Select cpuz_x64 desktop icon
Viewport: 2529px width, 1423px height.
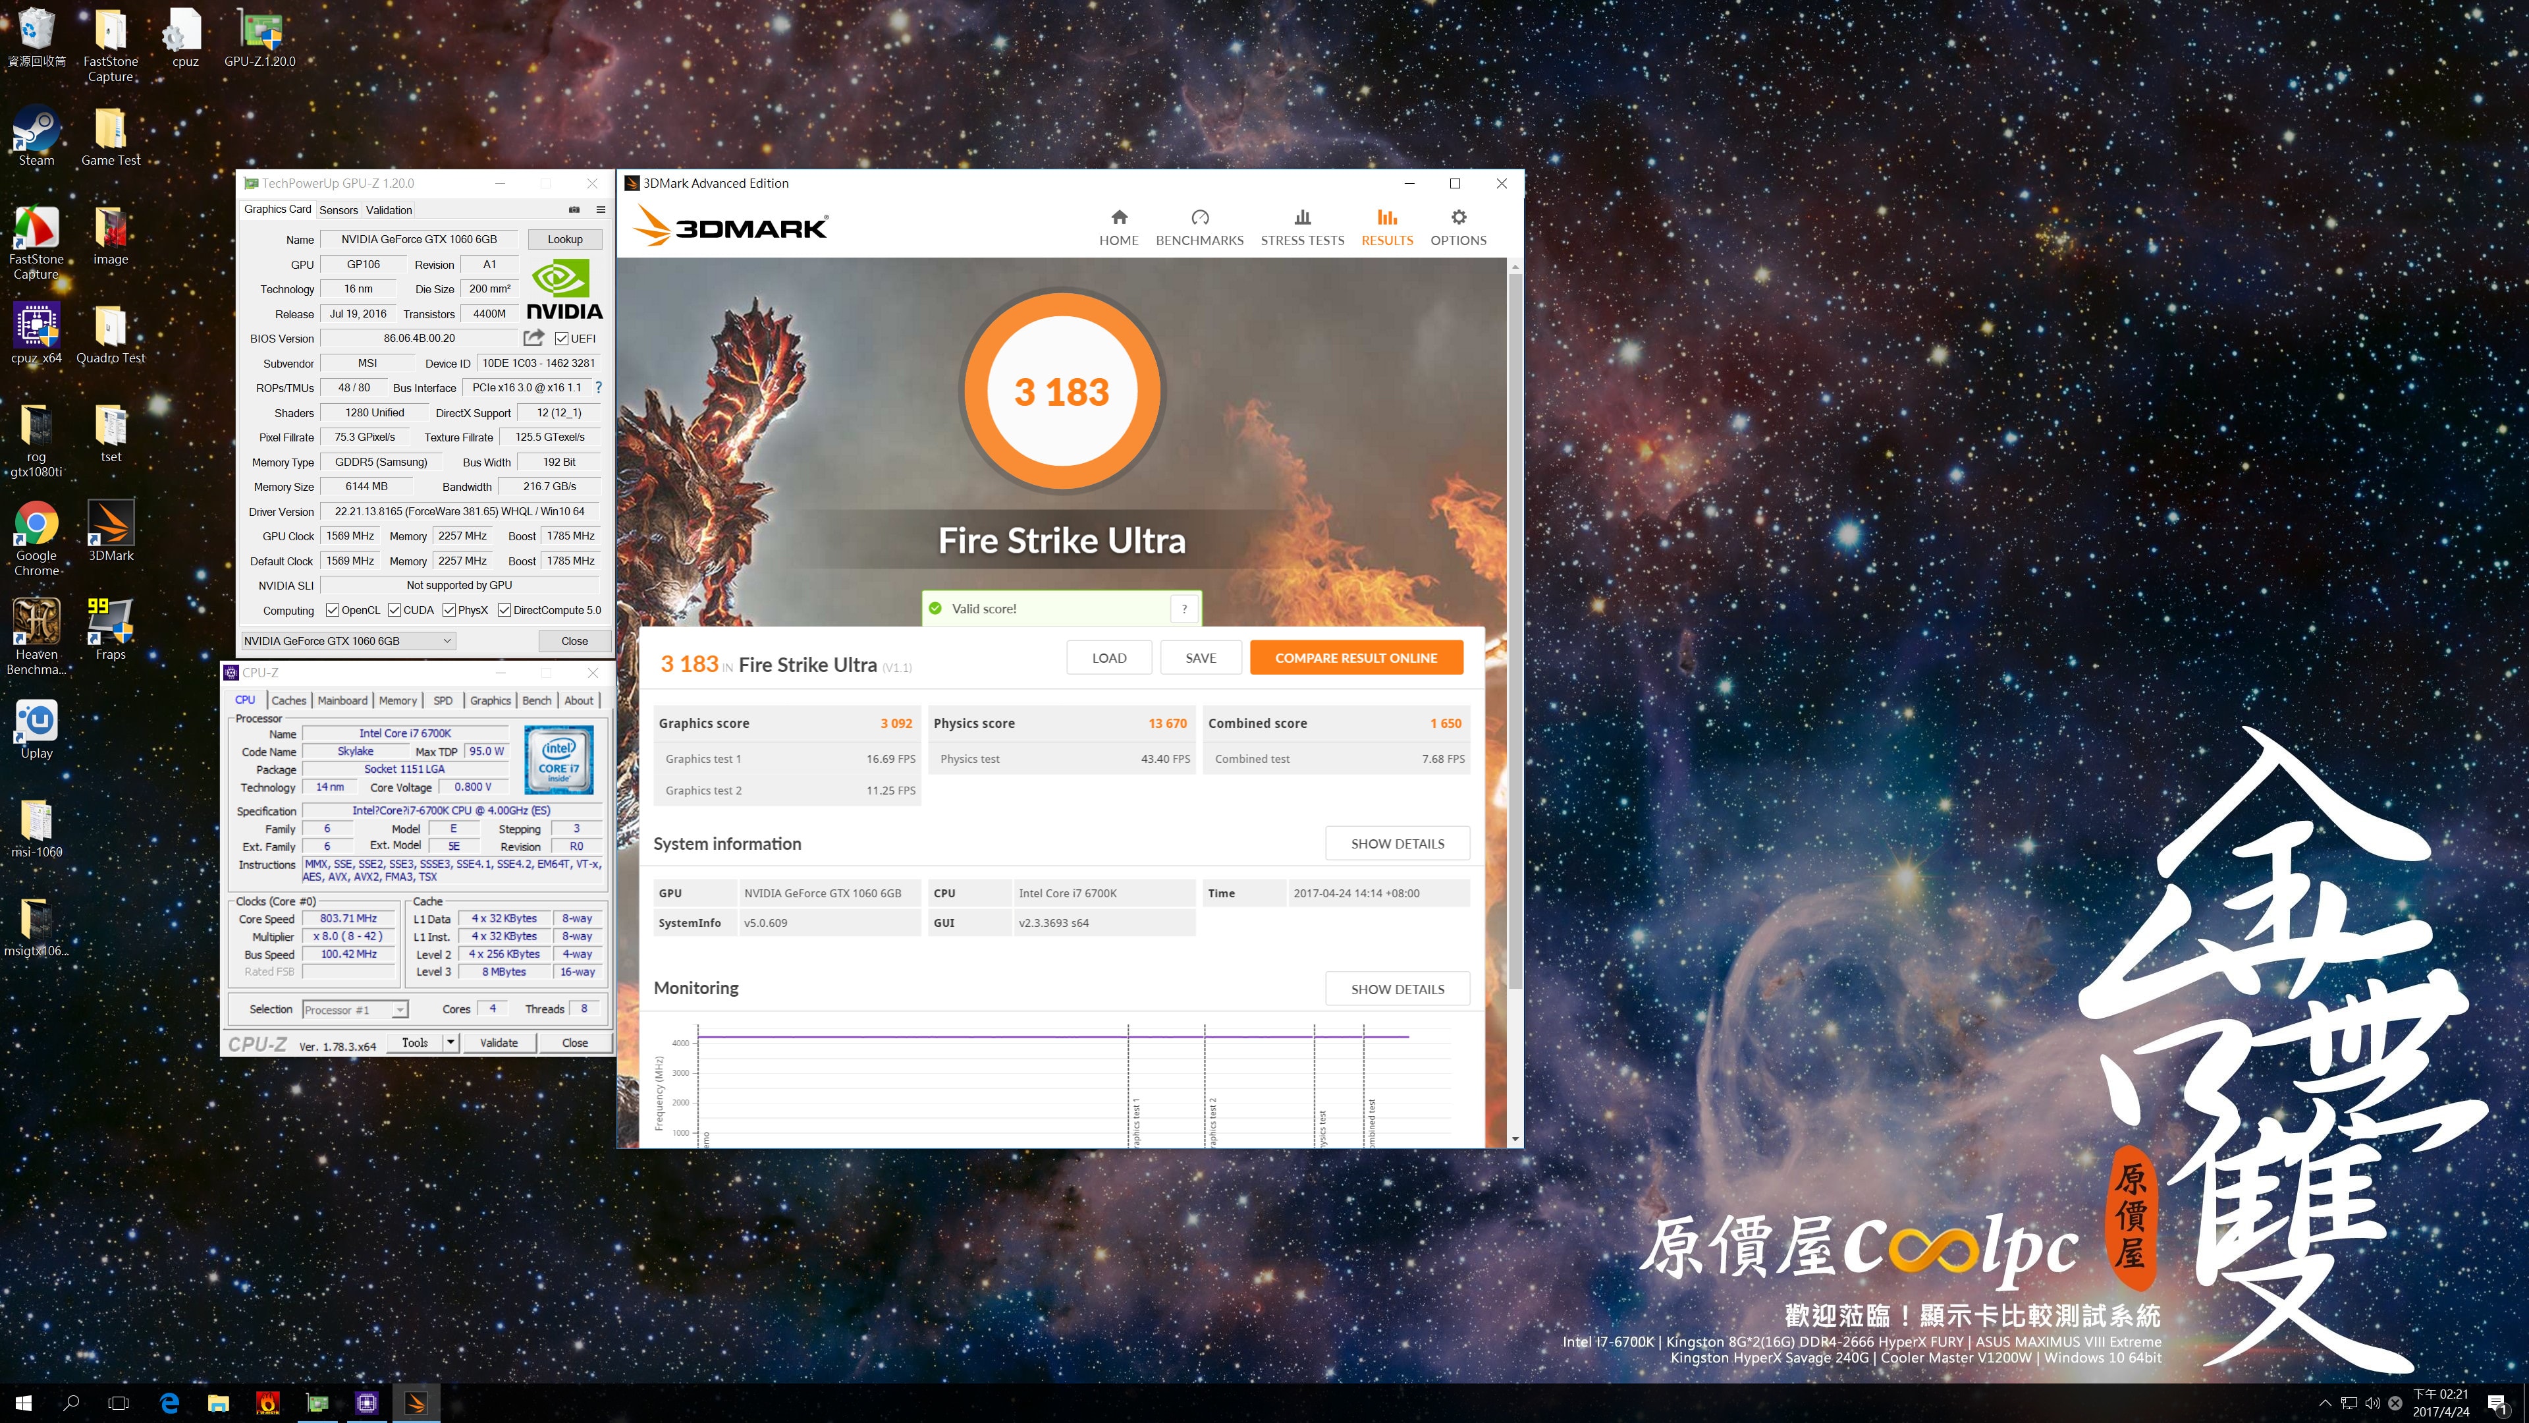(x=36, y=333)
